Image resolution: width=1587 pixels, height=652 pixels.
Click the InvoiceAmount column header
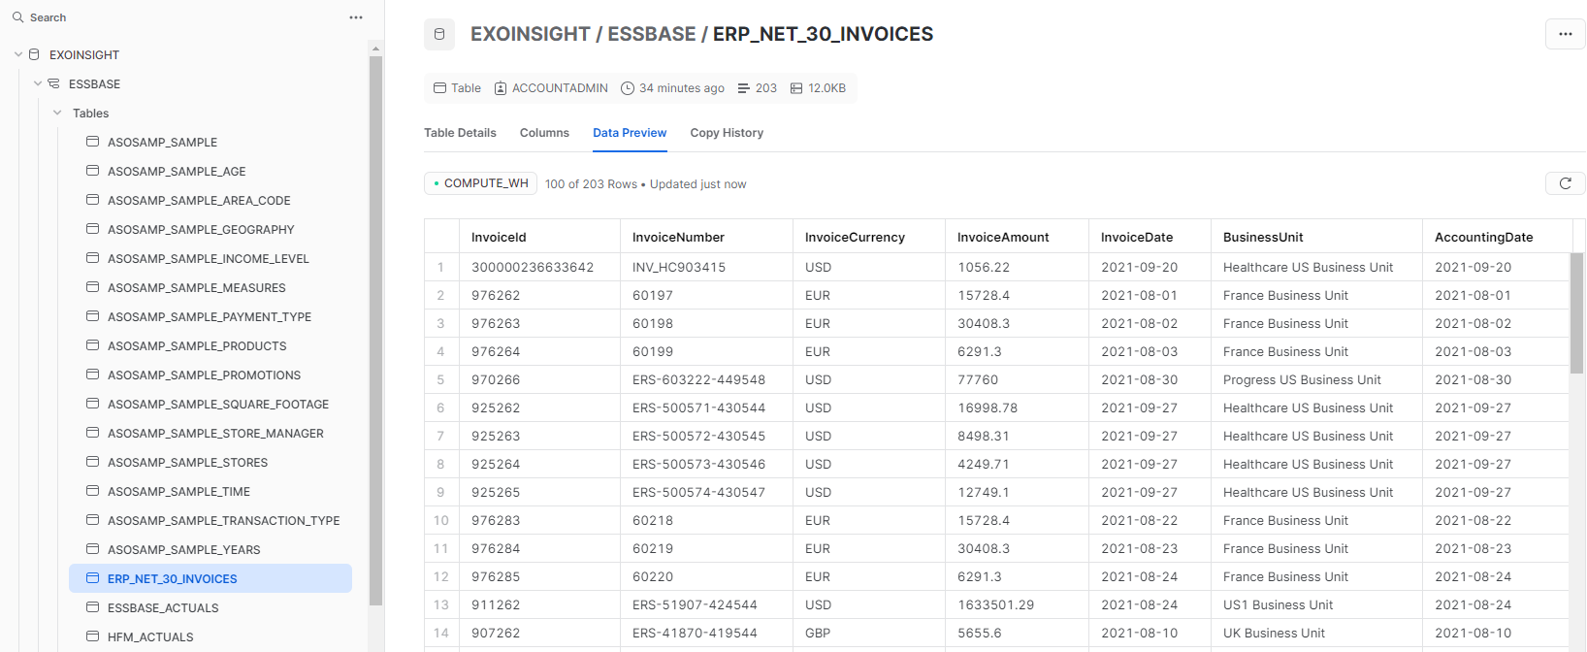tap(1002, 237)
